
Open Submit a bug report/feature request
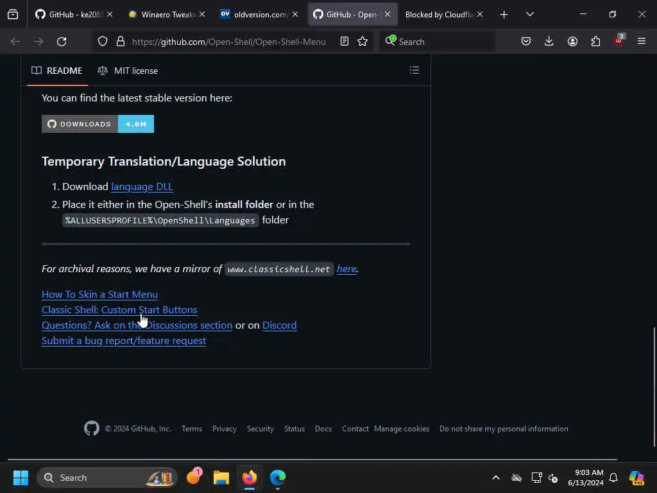(124, 341)
